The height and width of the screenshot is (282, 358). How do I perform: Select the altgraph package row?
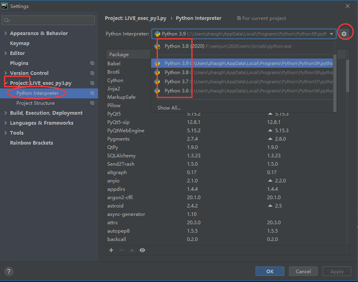pyautogui.click(x=226, y=172)
